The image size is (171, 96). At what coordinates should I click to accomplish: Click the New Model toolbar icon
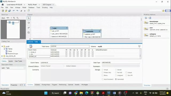tap(3, 11)
